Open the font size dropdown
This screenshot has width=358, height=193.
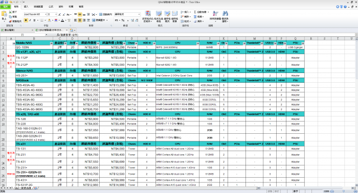(56, 14)
